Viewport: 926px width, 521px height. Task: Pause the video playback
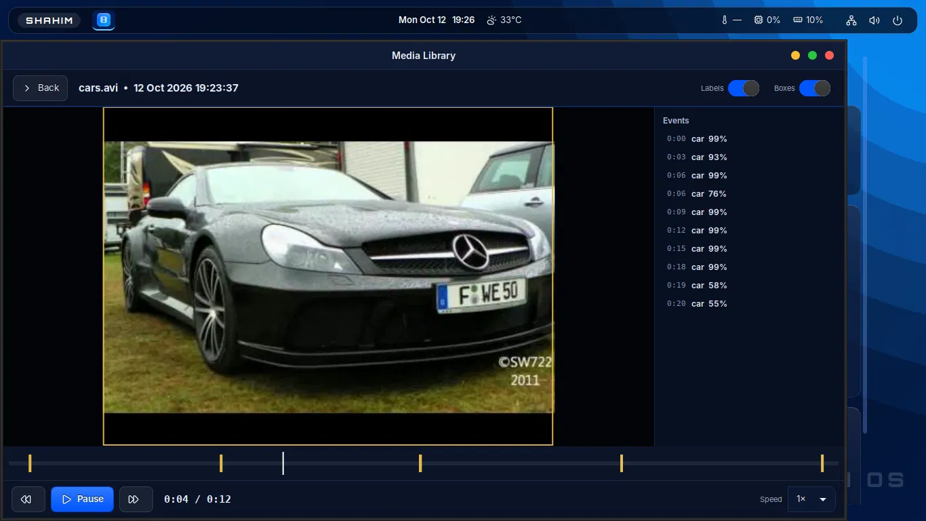coord(82,499)
